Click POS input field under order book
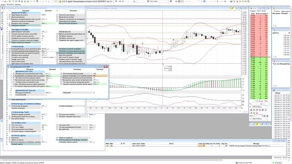 pyautogui.click(x=258, y=116)
